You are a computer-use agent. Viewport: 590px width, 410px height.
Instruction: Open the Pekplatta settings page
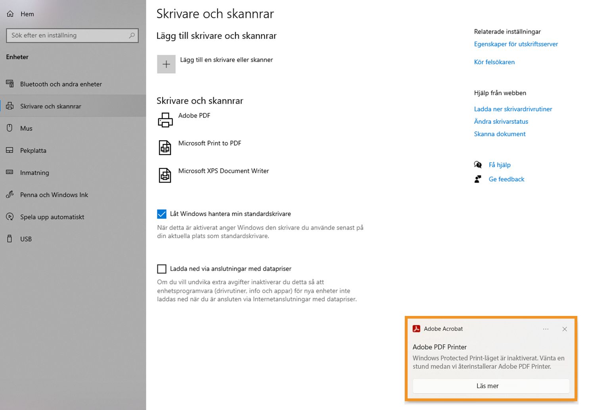[73, 150]
